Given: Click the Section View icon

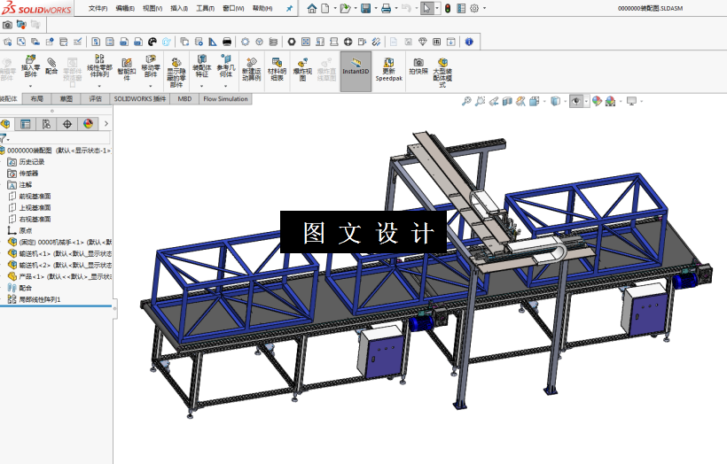Looking at the screenshot, I should pyautogui.click(x=507, y=101).
